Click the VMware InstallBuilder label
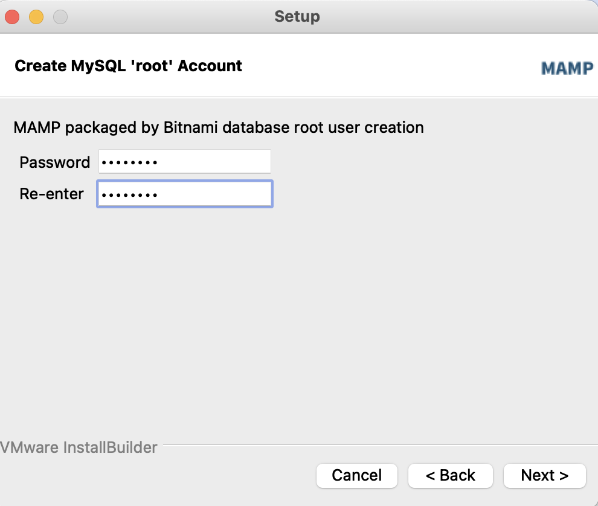 click(79, 447)
